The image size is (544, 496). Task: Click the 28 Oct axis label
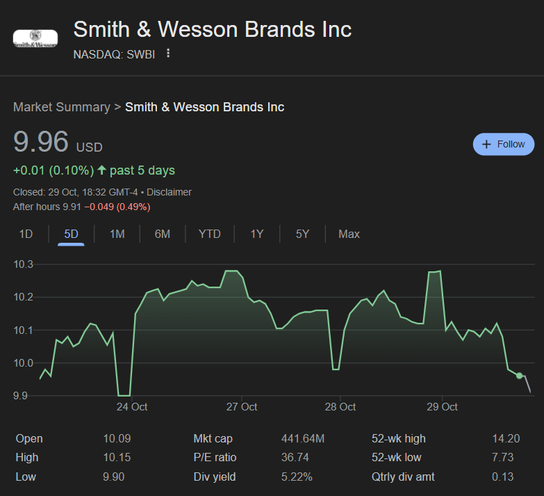pyautogui.click(x=340, y=407)
